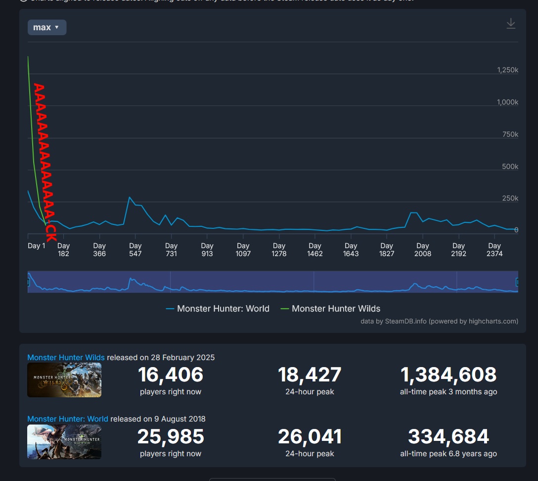Screen dimensions: 538x481
Task: Click the Day 2374 axis label
Action: pyautogui.click(x=494, y=250)
